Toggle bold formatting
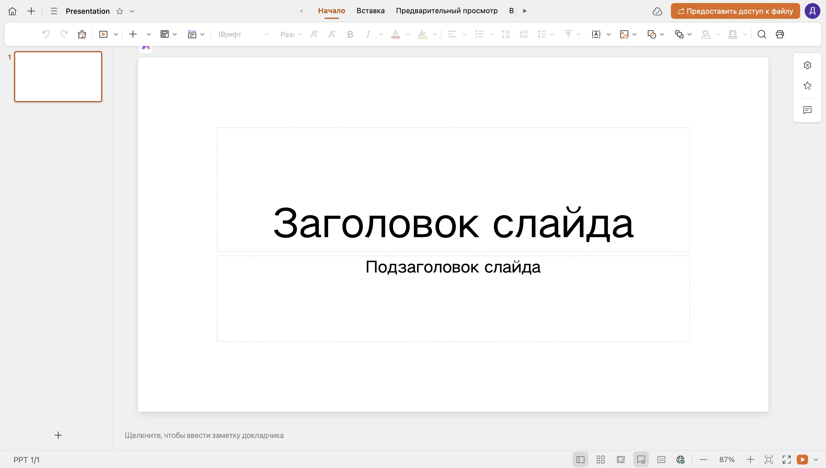The image size is (826, 468). pyautogui.click(x=350, y=34)
